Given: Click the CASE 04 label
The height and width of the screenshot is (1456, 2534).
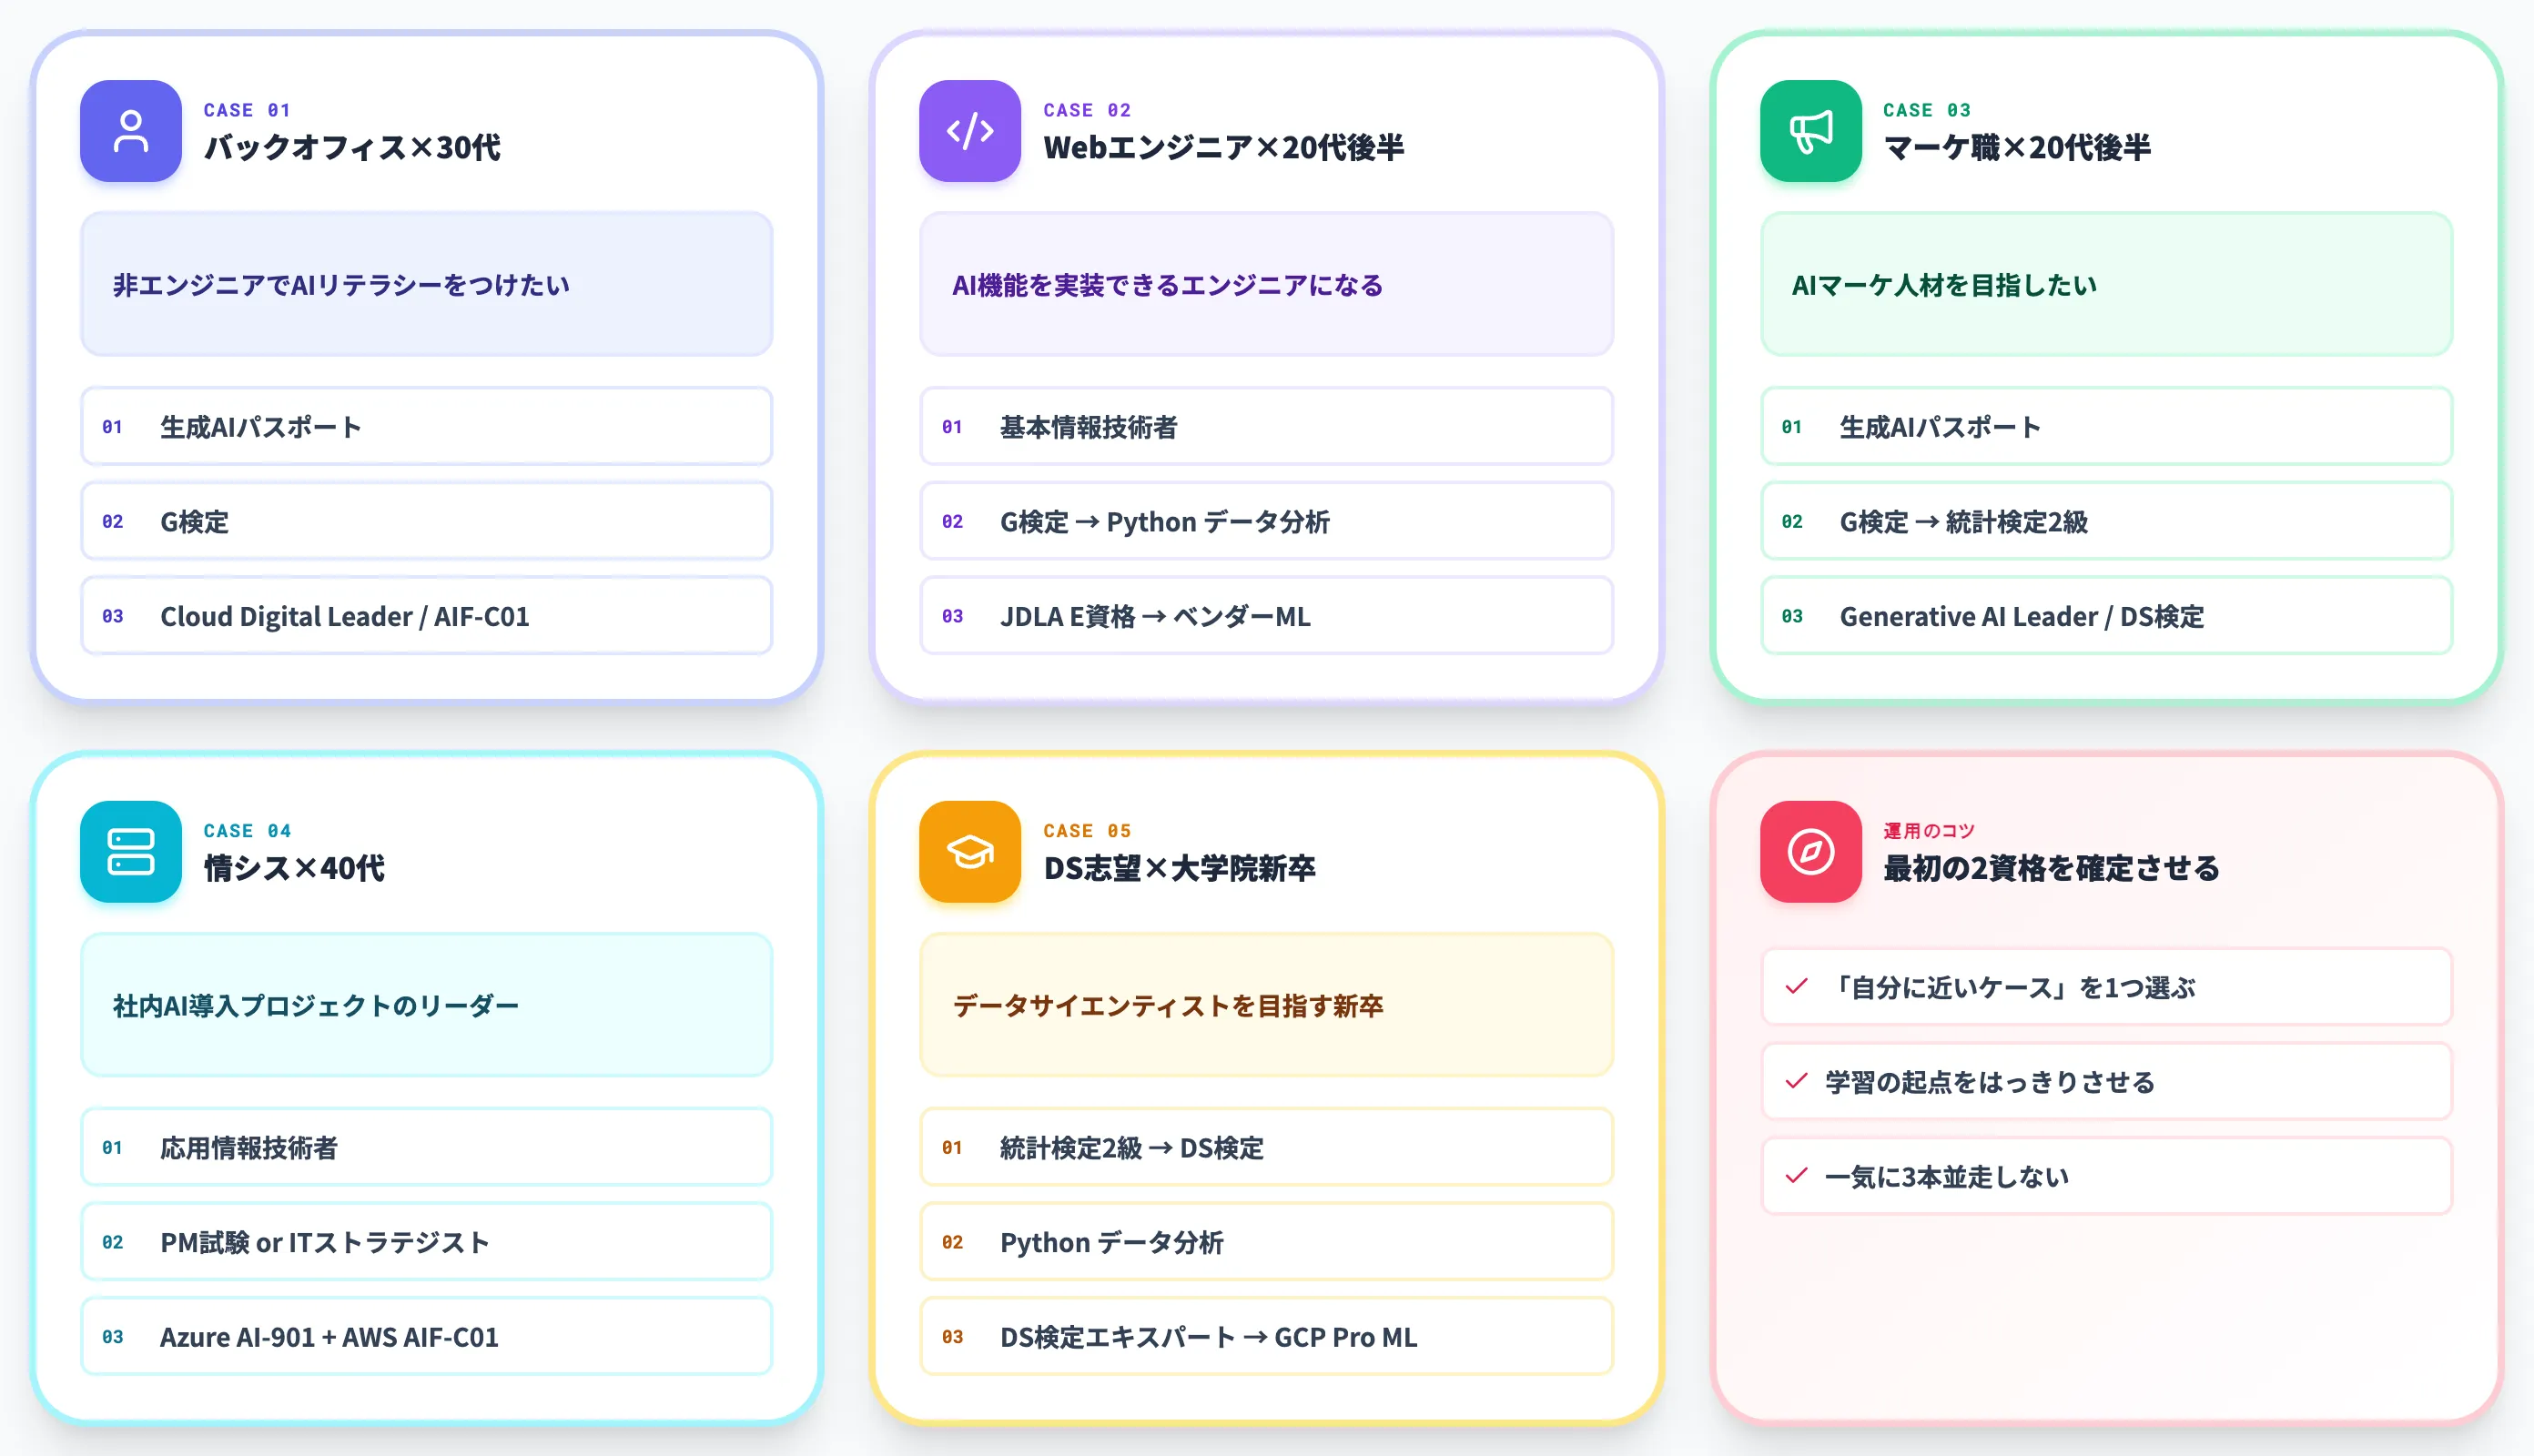Looking at the screenshot, I should tap(247, 831).
